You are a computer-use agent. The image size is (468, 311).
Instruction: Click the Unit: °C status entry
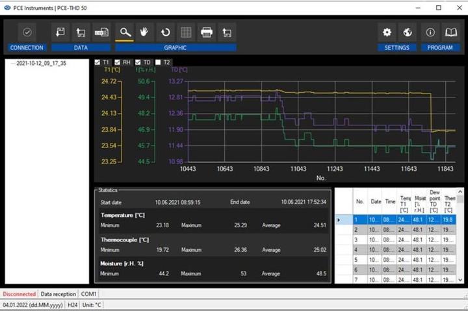92,305
